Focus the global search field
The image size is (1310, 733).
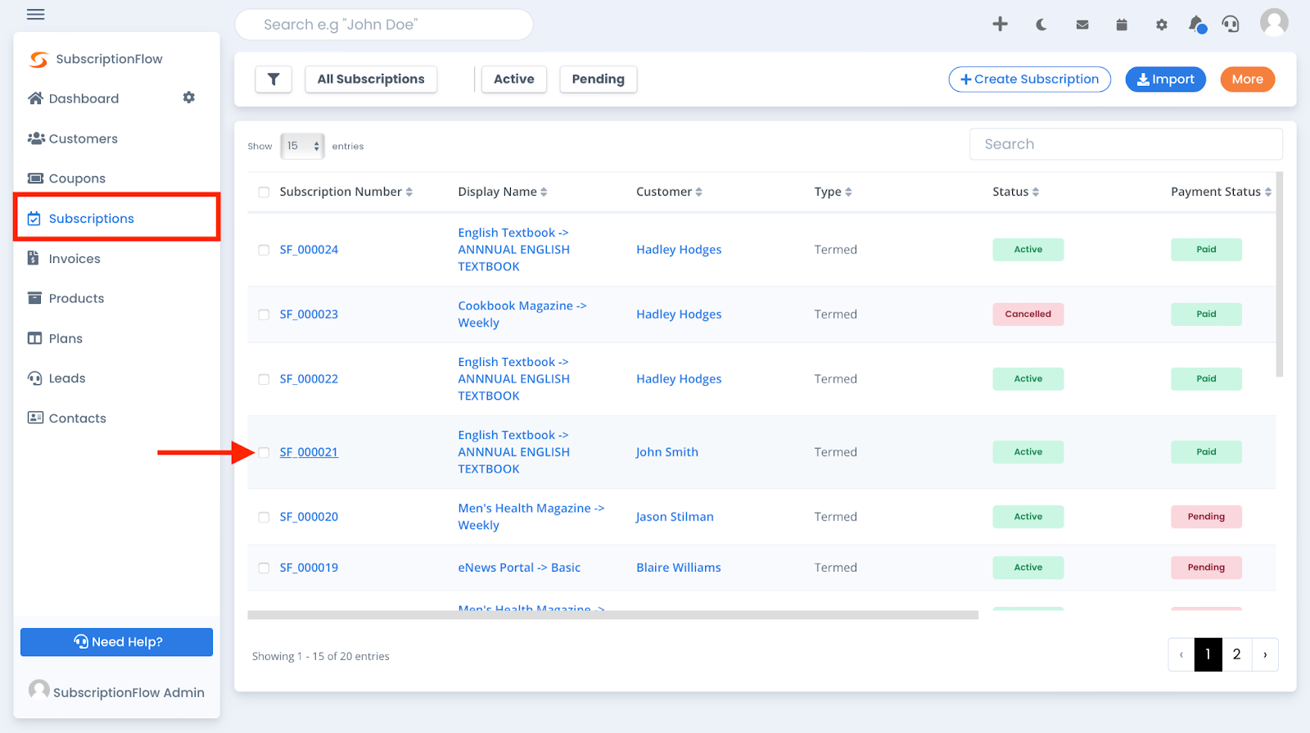coord(384,25)
